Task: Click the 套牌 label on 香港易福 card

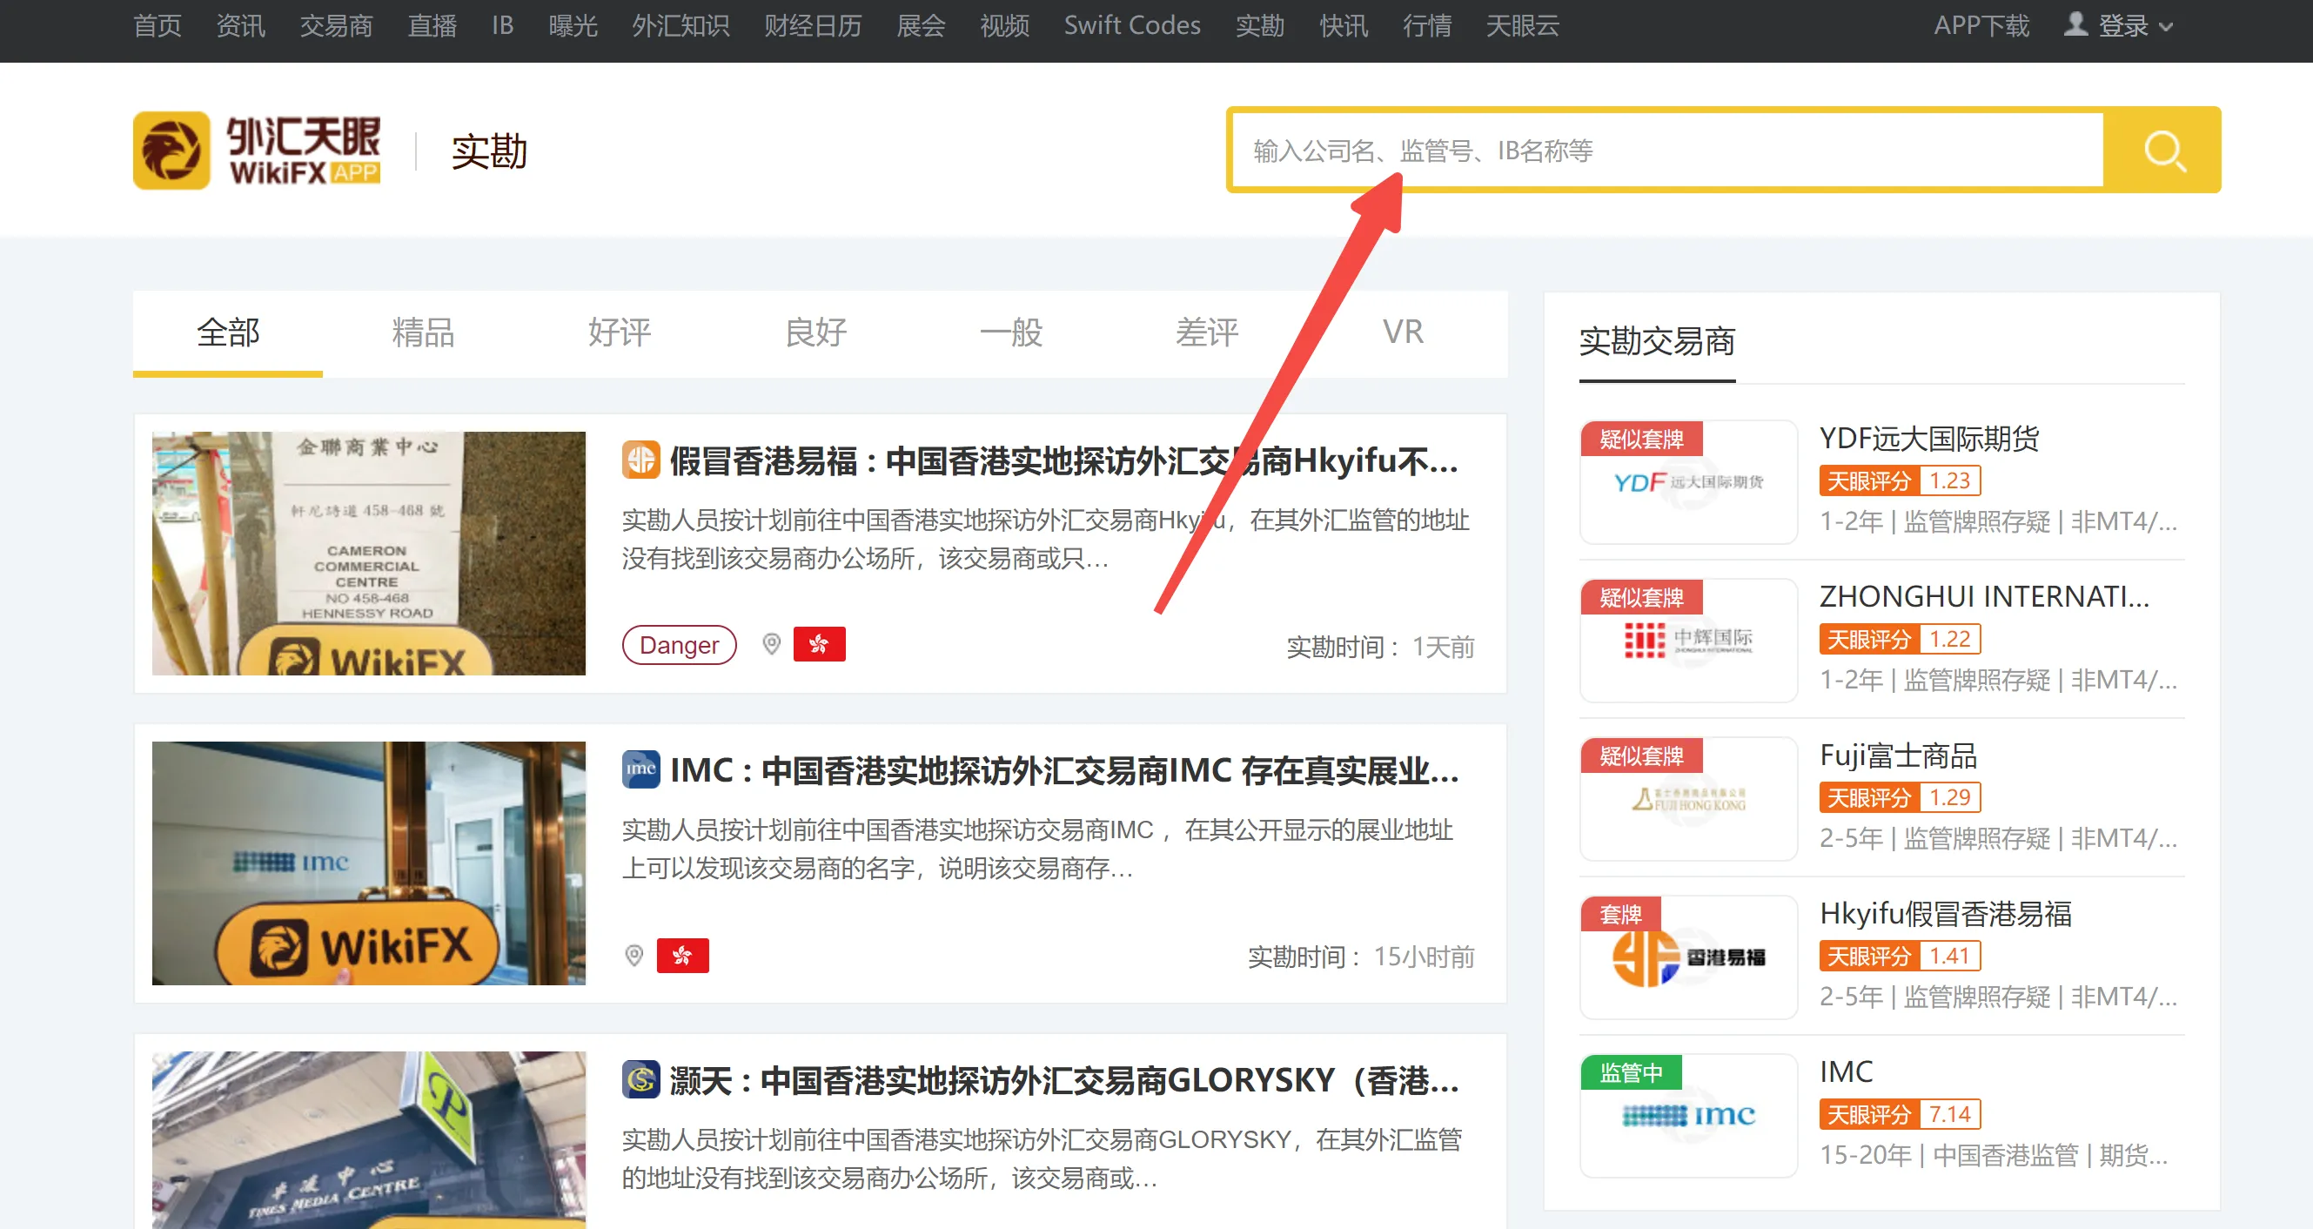Action: tap(1620, 914)
